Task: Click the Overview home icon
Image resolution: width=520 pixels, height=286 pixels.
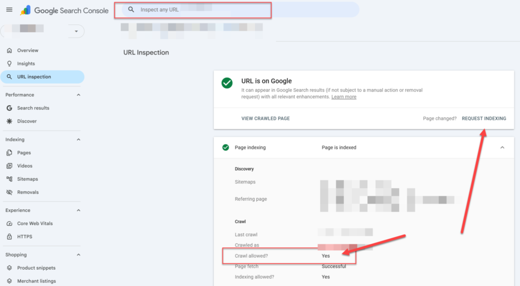Action: click(x=9, y=50)
